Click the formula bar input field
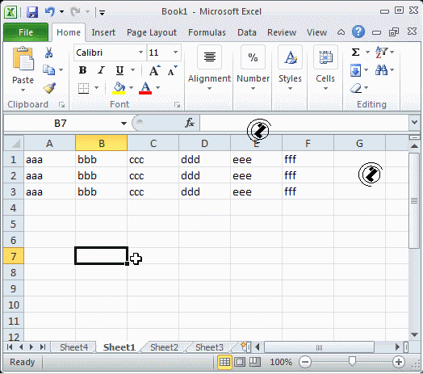This screenshot has height=374, width=423. pos(304,123)
